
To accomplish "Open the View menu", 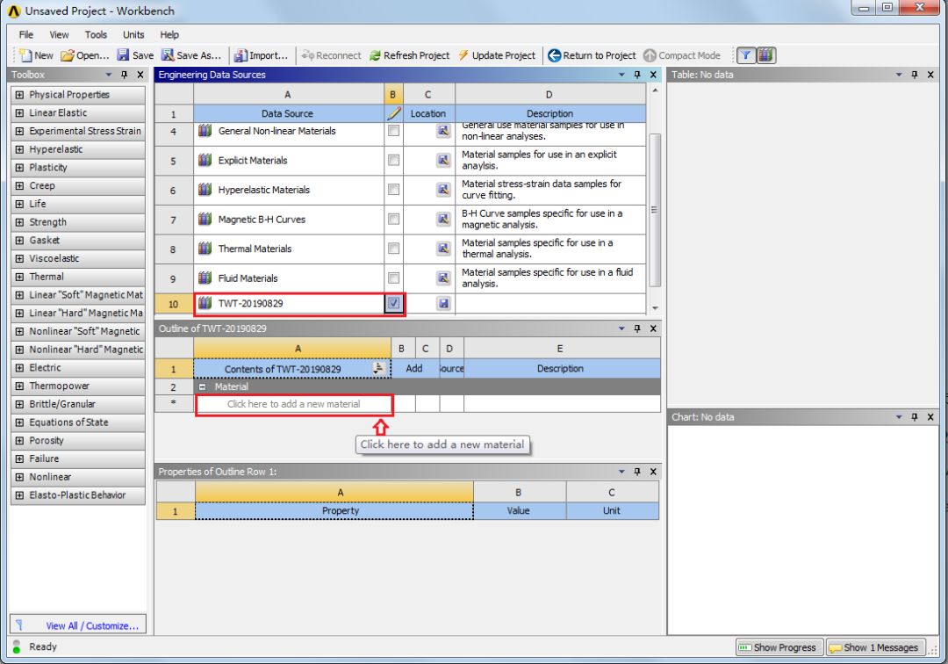I will click(59, 34).
